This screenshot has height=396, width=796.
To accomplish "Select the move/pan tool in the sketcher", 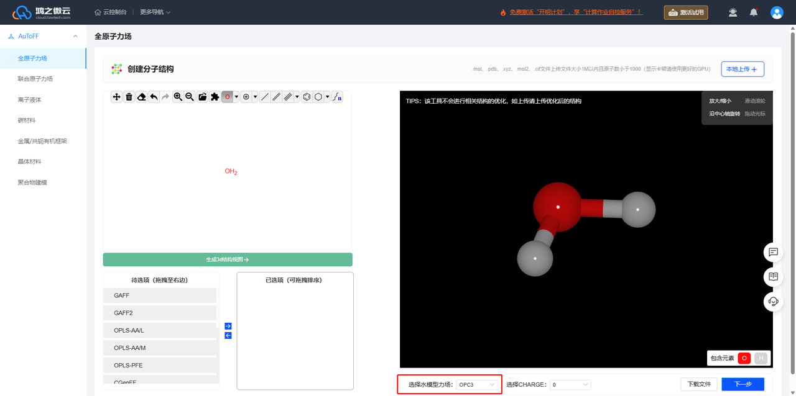I will click(116, 97).
